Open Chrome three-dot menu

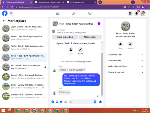[147, 7]
